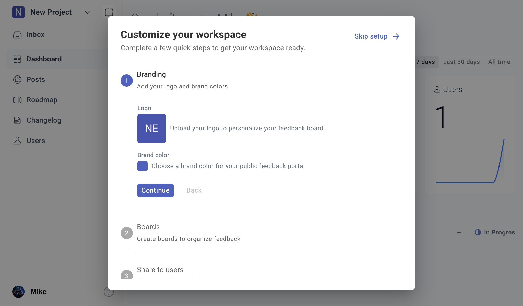The image size is (523, 306).
Task: Click the plus add icon near In Progress
Action: (x=459, y=232)
